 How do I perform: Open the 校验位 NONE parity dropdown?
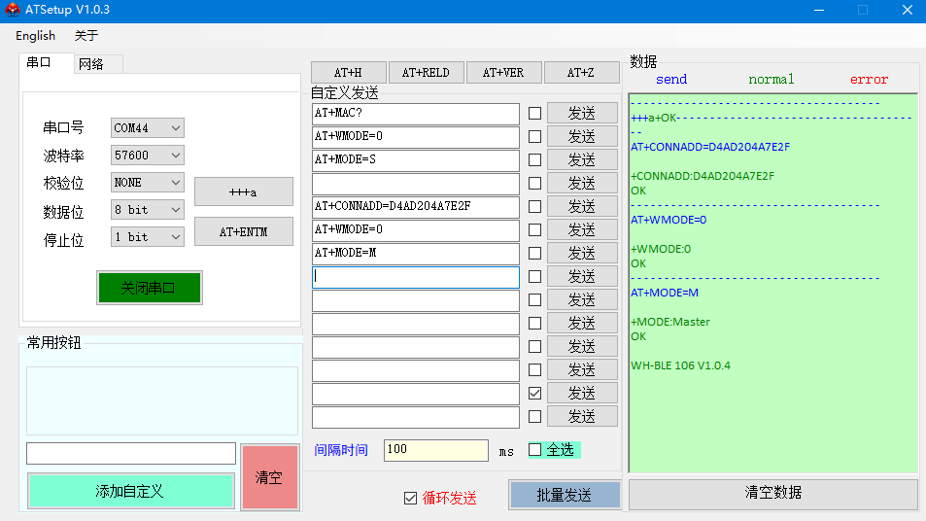147,183
